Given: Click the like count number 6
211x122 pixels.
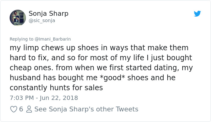Looking at the screenshot, I should pyautogui.click(x=21, y=109).
